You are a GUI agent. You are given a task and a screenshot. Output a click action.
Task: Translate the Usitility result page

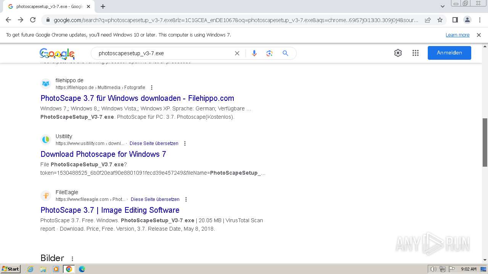[x=154, y=143]
